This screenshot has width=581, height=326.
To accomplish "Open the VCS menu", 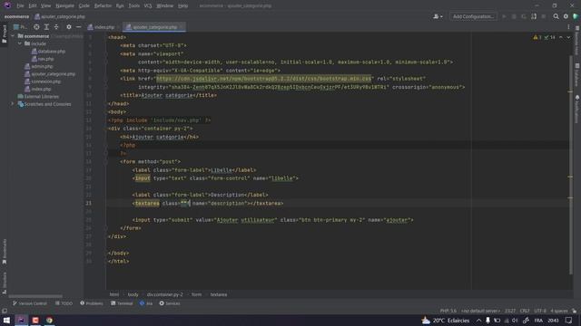I will (x=148, y=5).
